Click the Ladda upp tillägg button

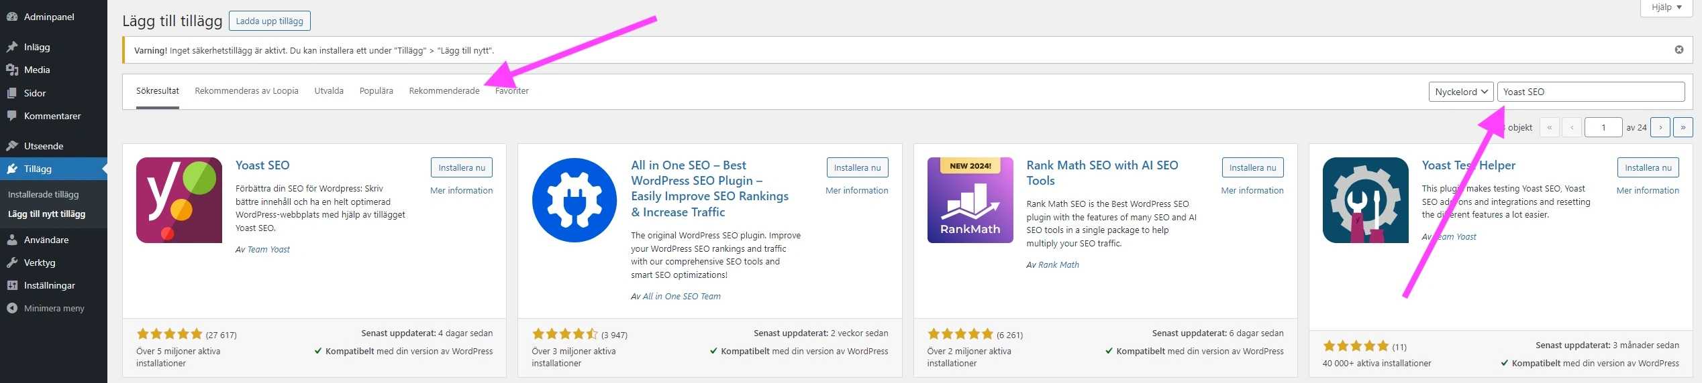270,21
